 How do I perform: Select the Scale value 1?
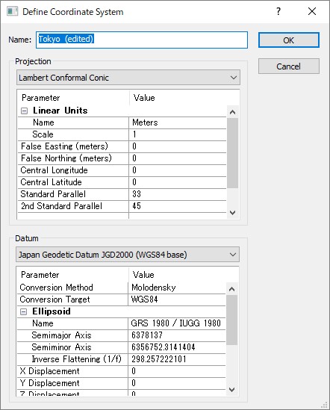tap(178, 134)
